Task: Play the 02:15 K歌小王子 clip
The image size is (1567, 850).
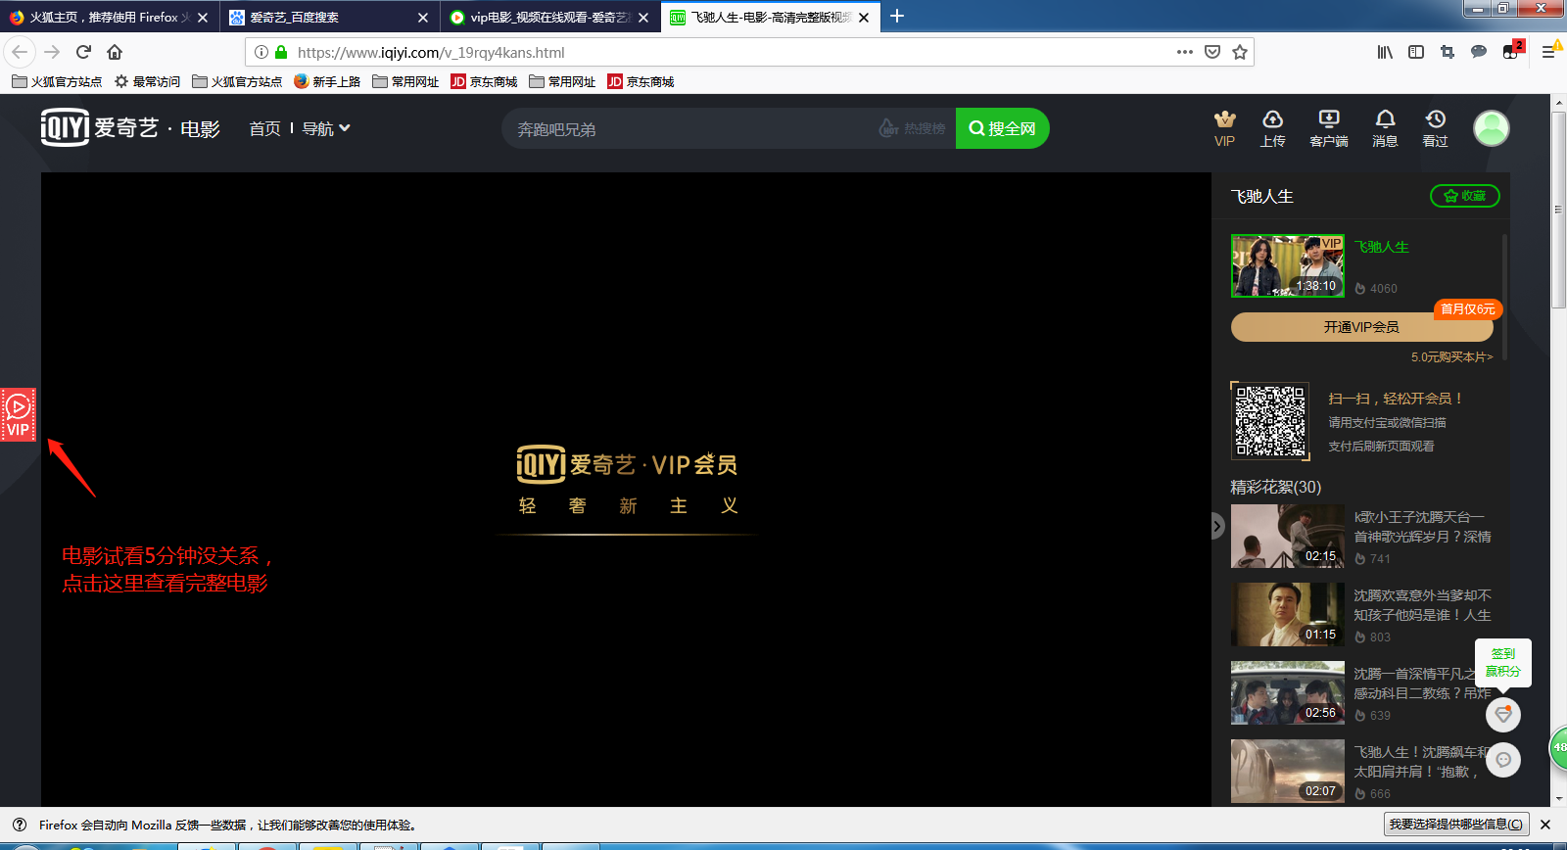Action: coord(1288,536)
